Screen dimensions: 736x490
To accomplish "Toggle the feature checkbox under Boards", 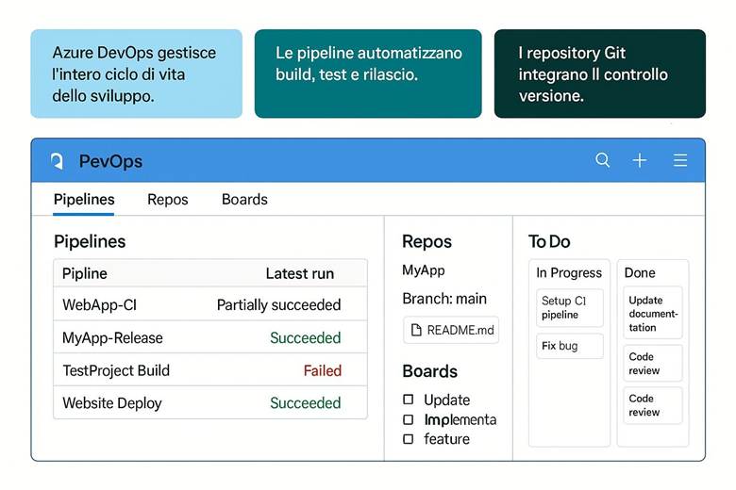I will pyautogui.click(x=409, y=439).
